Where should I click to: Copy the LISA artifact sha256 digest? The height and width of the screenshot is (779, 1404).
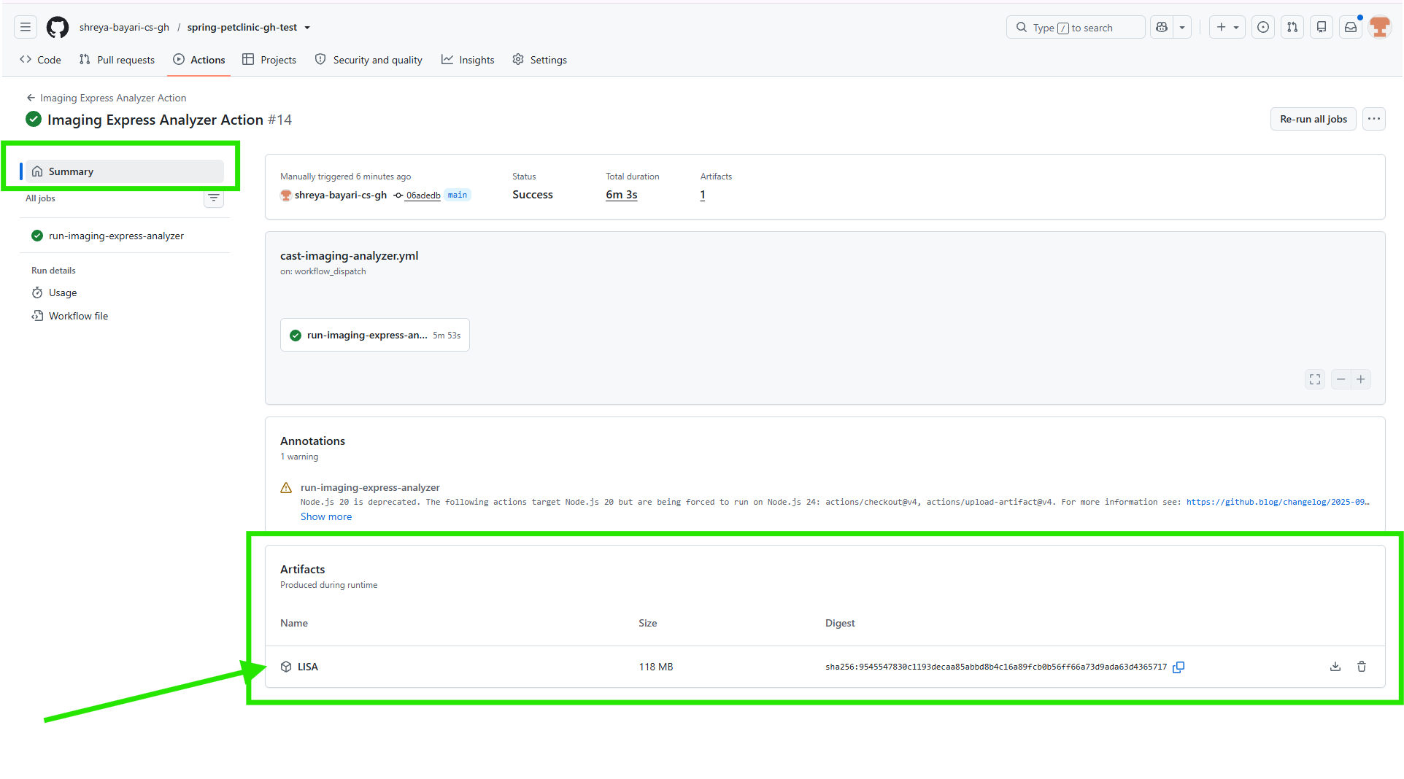(x=1179, y=667)
